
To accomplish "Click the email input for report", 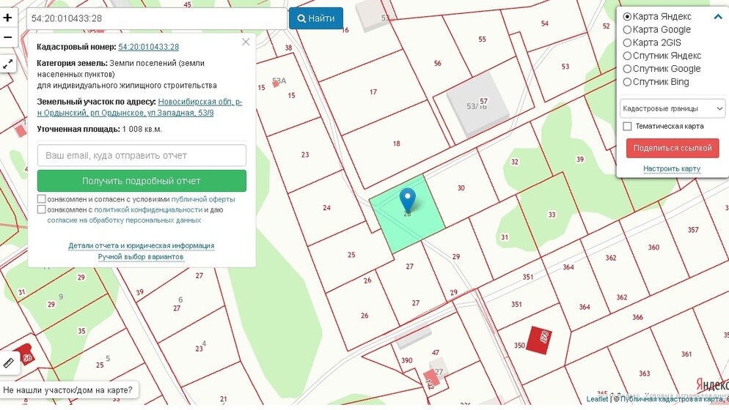I will pos(142,155).
